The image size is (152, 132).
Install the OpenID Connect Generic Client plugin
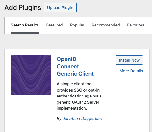(129, 60)
